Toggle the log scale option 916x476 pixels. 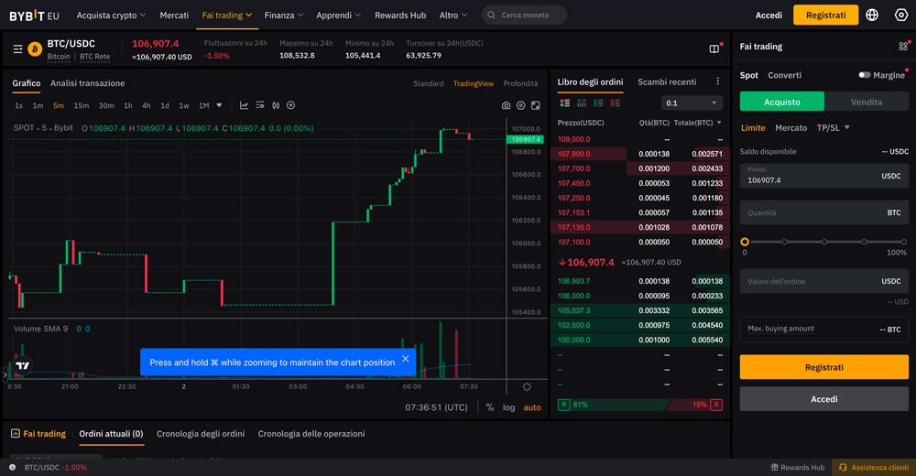(x=508, y=407)
